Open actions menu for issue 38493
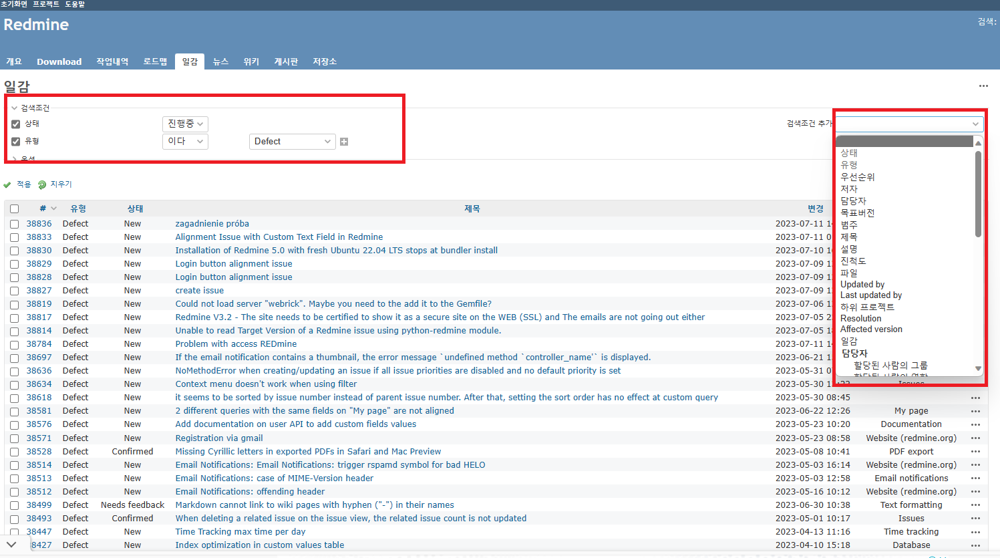Image resolution: width=1000 pixels, height=558 pixels. (x=976, y=519)
